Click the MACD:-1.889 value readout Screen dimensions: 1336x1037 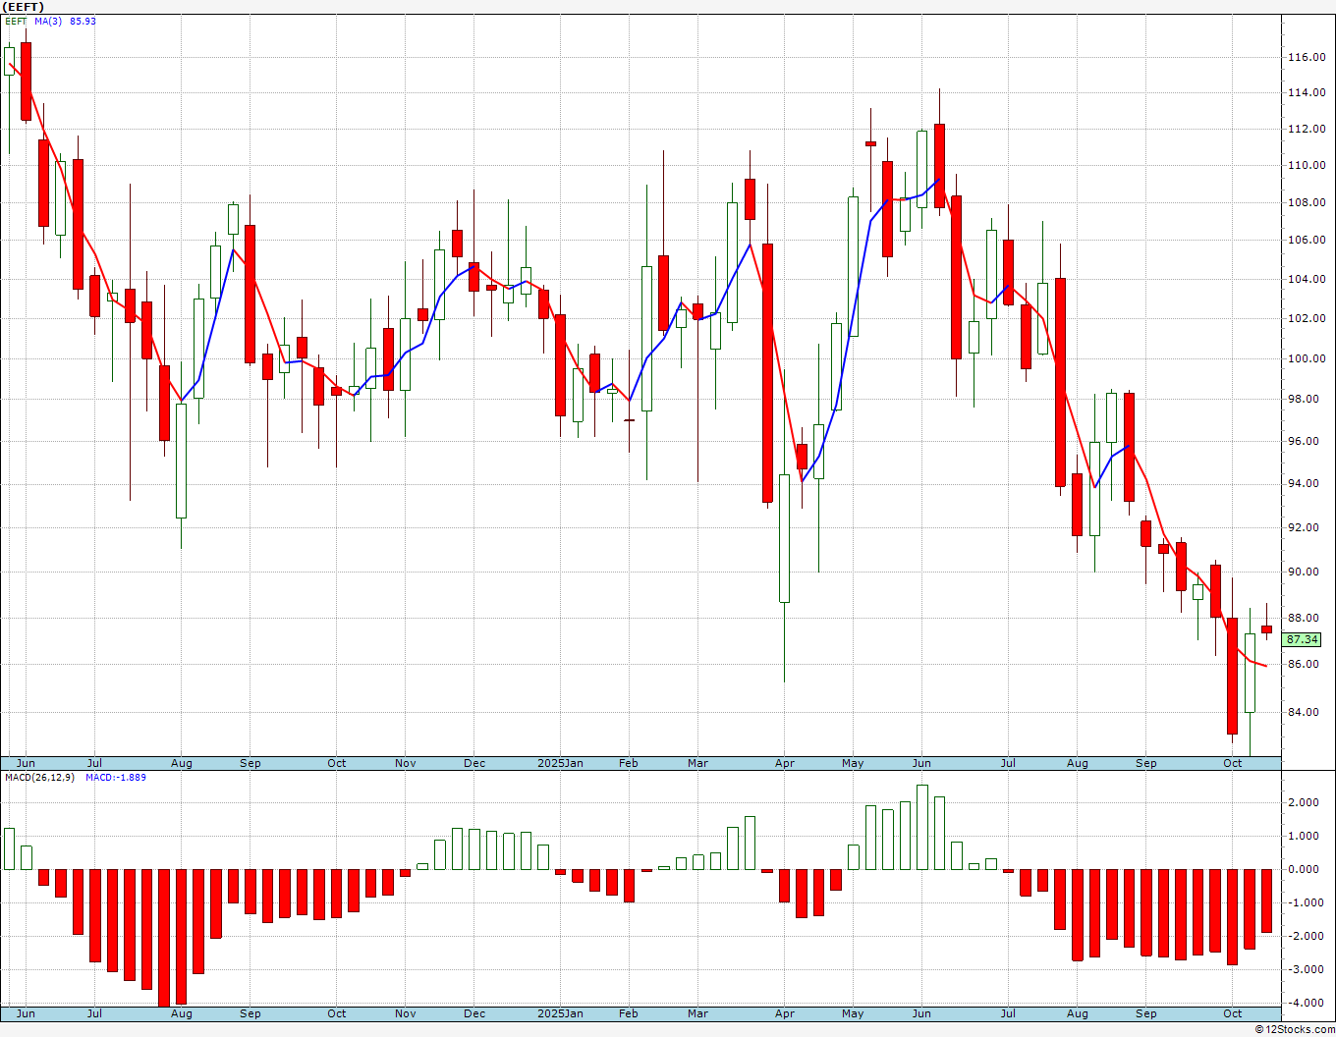pyautogui.click(x=116, y=777)
